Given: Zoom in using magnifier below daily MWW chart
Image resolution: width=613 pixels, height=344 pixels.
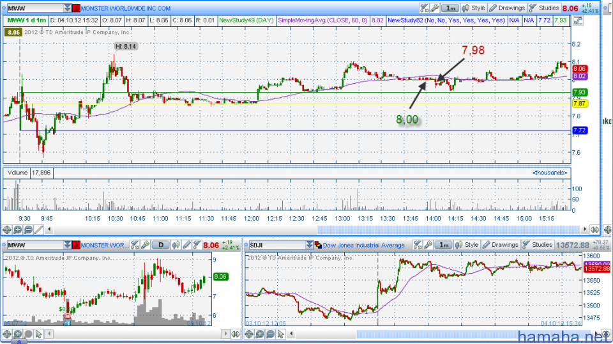Looking at the screenshot, I should (x=18, y=334).
